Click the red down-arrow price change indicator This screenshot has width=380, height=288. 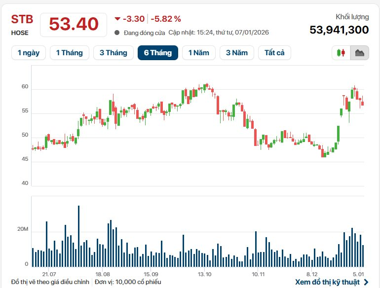click(117, 19)
